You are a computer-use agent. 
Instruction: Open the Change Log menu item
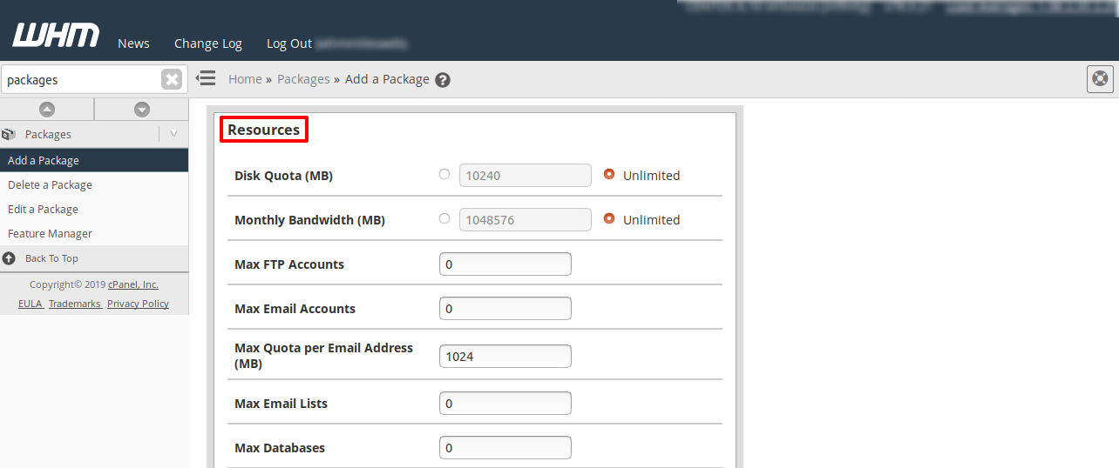pyautogui.click(x=208, y=43)
